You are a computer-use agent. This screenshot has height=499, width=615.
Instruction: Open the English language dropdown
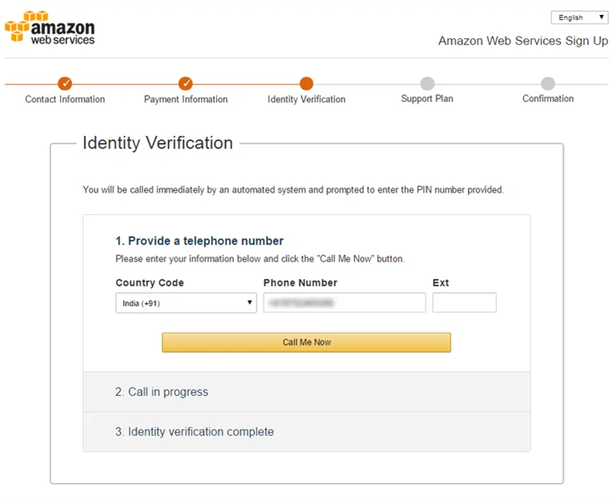coord(579,17)
